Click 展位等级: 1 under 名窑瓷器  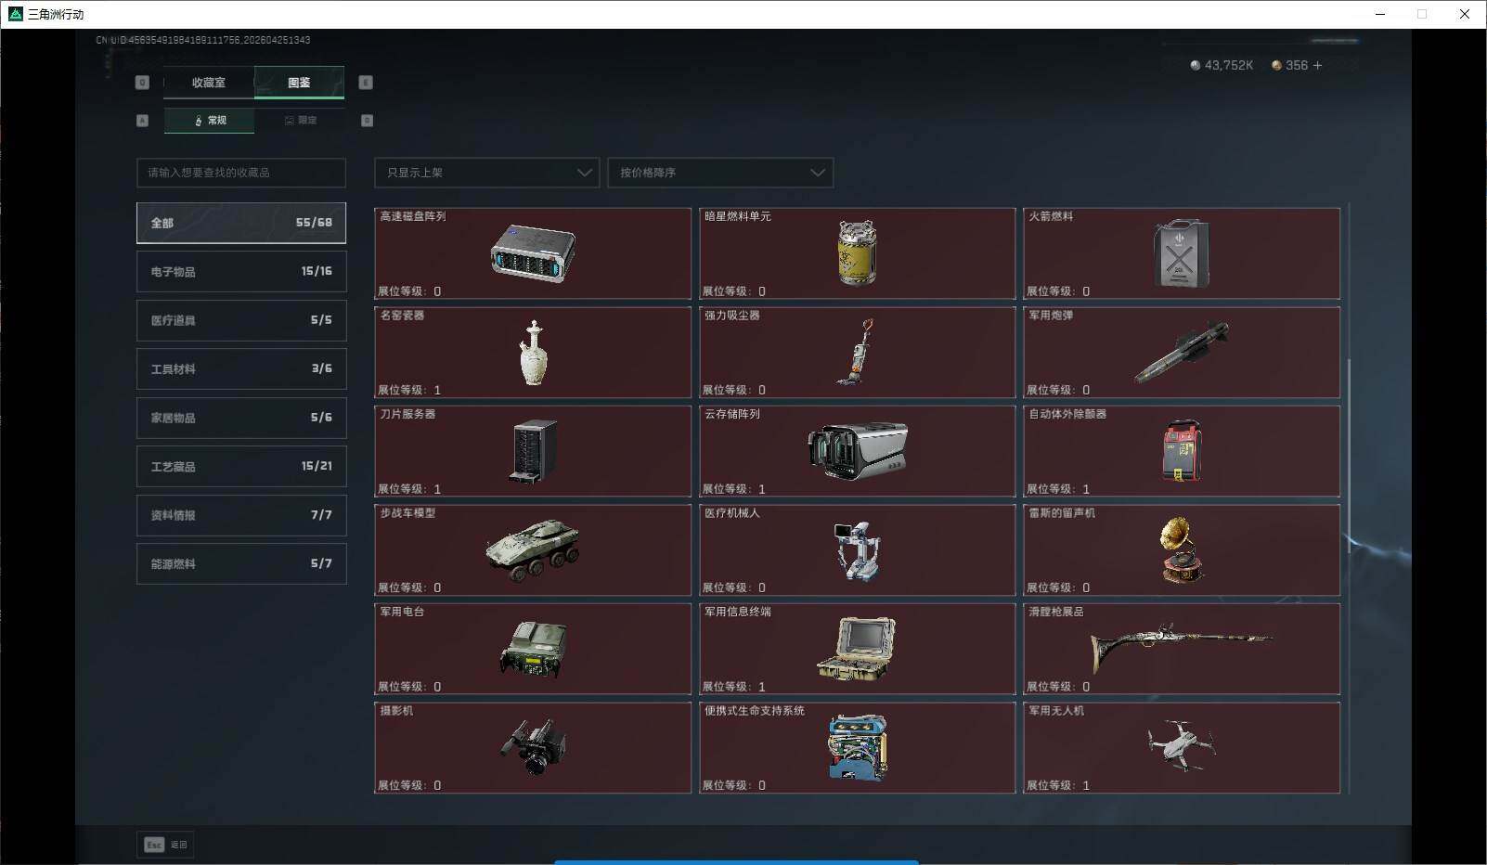[409, 390]
